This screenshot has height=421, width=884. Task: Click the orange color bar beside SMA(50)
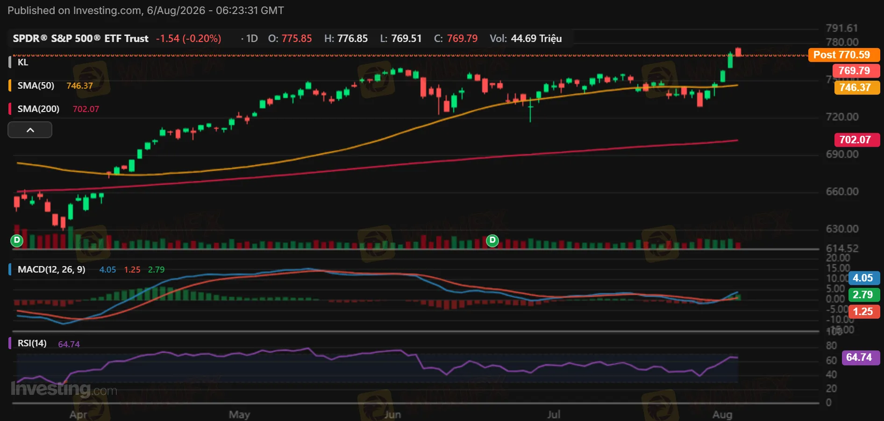click(10, 85)
